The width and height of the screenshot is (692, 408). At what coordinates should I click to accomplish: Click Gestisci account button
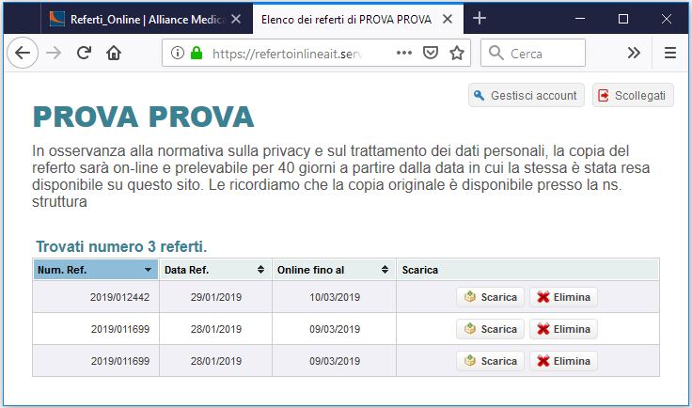pos(527,95)
